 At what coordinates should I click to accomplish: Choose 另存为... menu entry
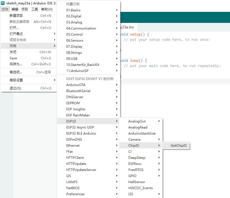[x=29, y=64]
